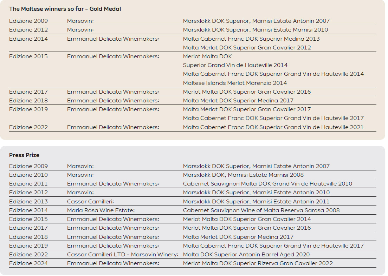This screenshot has width=388, height=276.
Task: Select Malta Cabernet Franc DOK Superior Medina 2013
Action: 251,39
